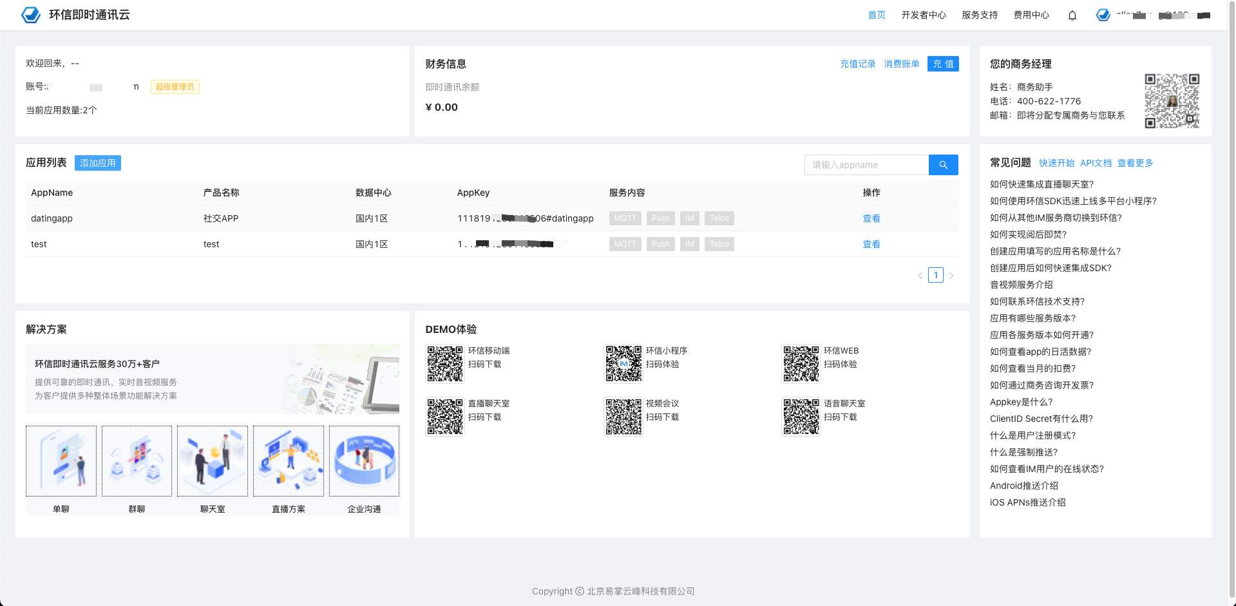The image size is (1236, 606).
Task: Click Telco tag in datingapp row
Action: (x=719, y=218)
